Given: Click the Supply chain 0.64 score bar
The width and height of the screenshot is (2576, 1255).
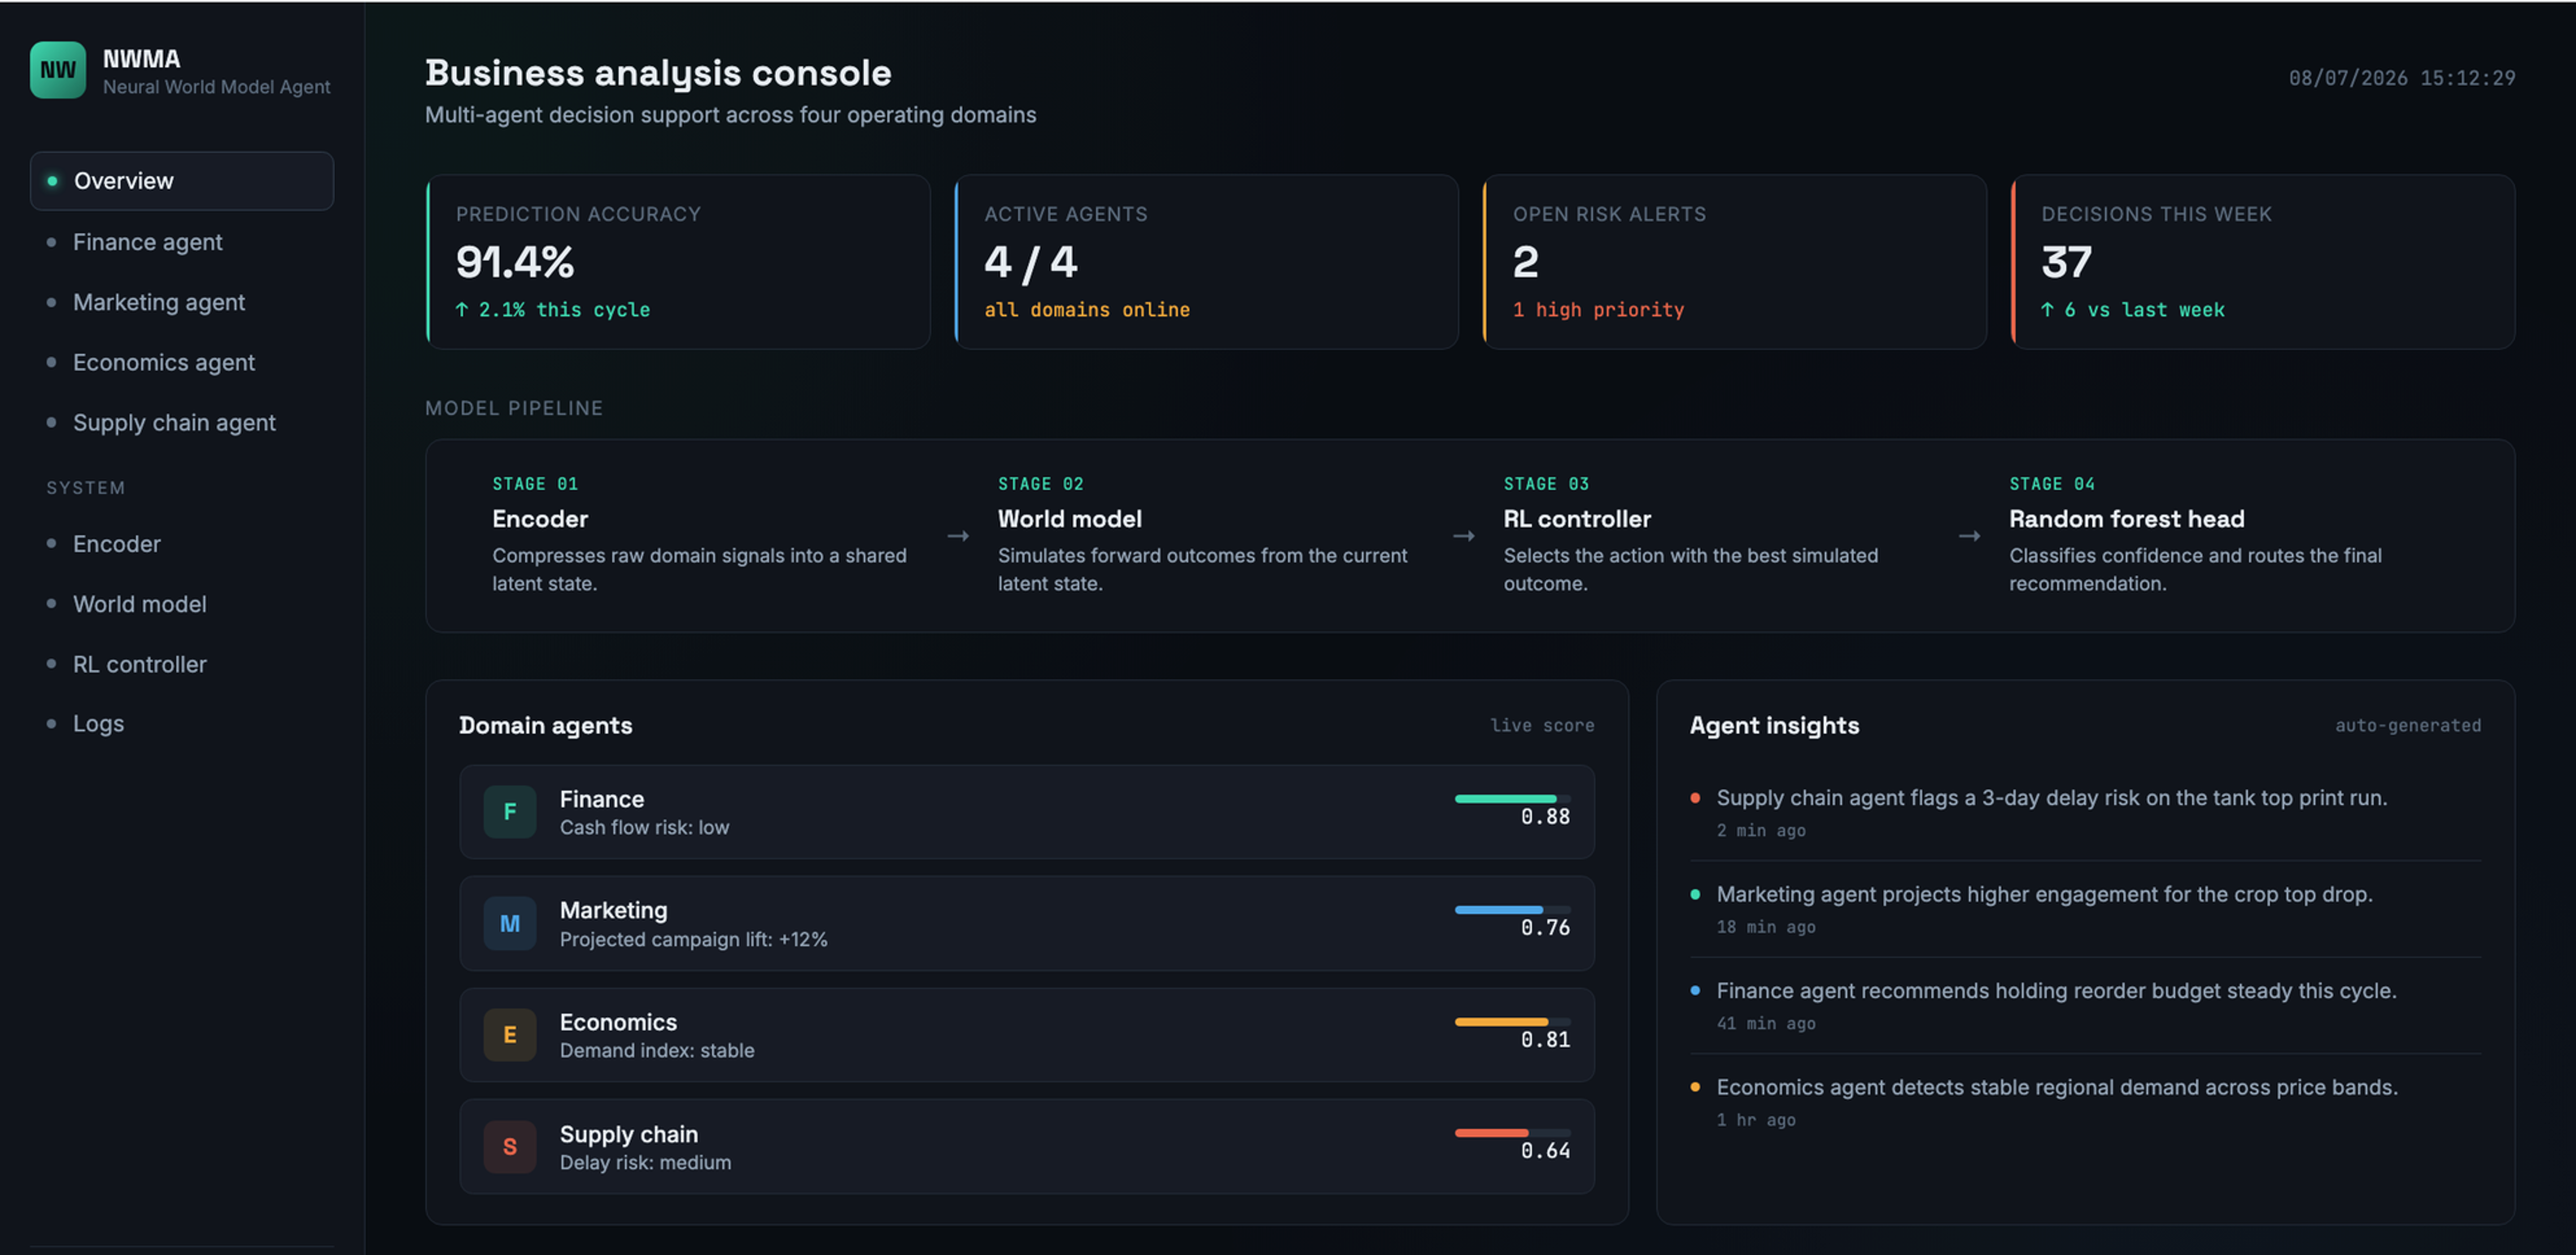Looking at the screenshot, I should coord(1512,1133).
